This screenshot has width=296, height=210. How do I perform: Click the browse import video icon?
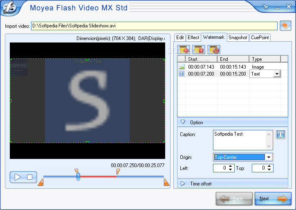tap(285, 25)
